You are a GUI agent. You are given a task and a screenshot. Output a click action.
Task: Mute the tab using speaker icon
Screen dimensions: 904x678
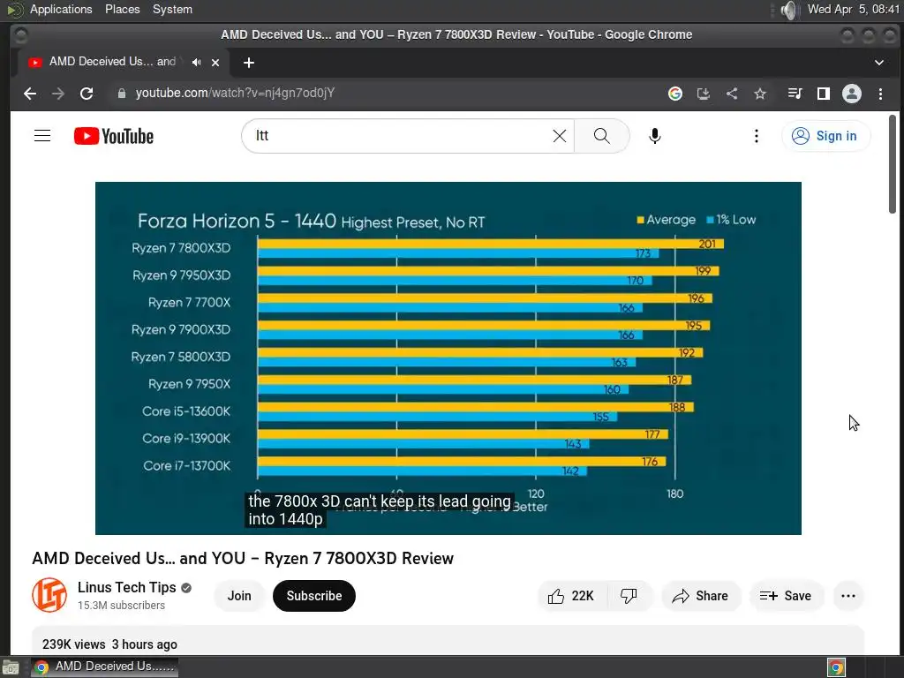tap(197, 63)
